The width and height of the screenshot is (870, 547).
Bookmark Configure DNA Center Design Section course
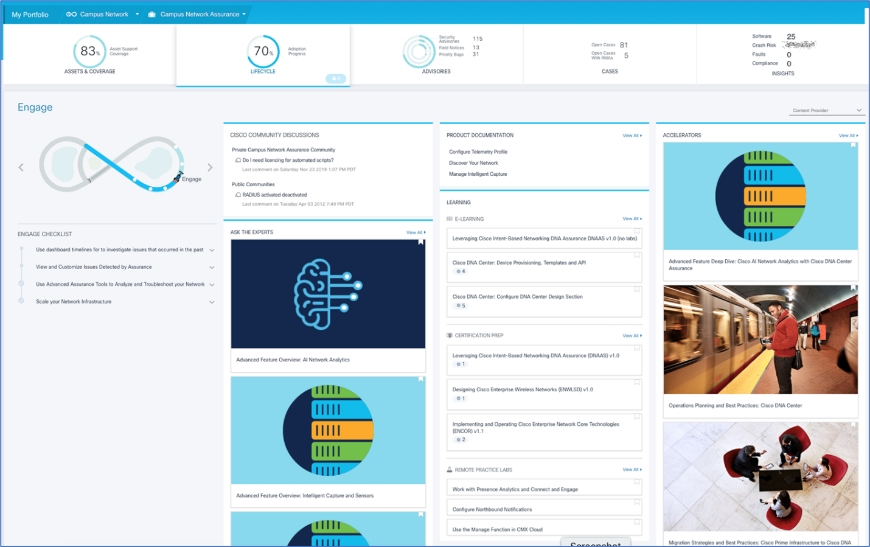(637, 290)
